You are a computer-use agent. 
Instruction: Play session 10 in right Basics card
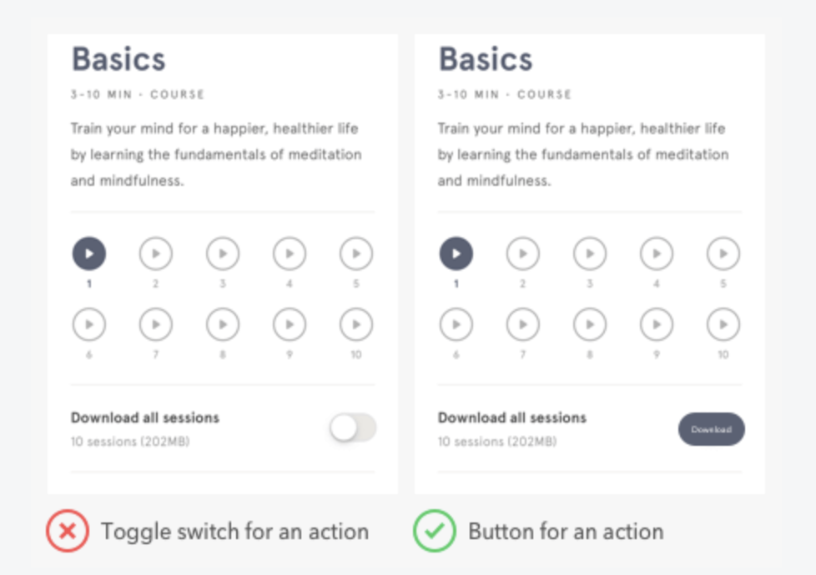[x=723, y=325]
